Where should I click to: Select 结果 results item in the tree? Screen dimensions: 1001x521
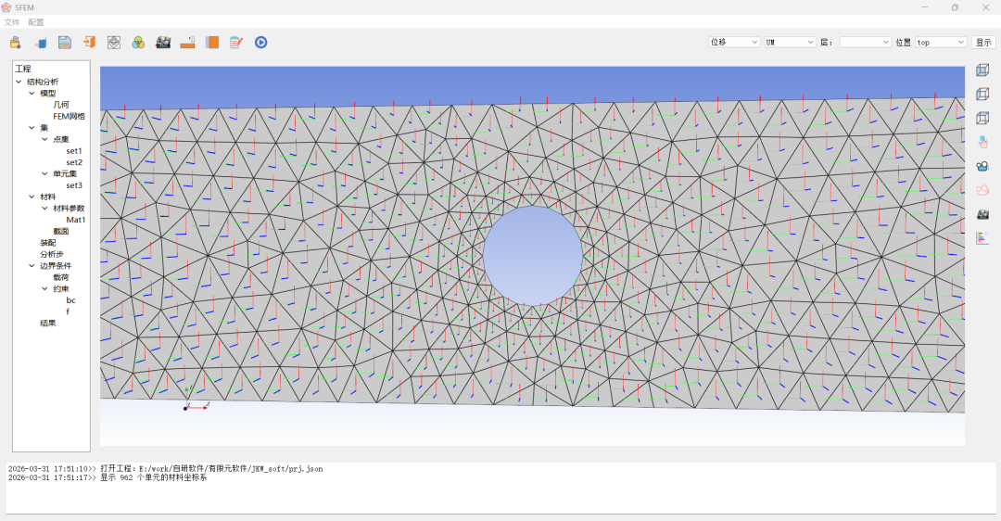48,323
